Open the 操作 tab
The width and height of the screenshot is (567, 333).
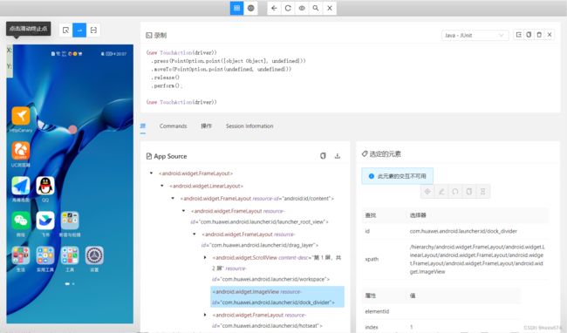[x=206, y=126]
